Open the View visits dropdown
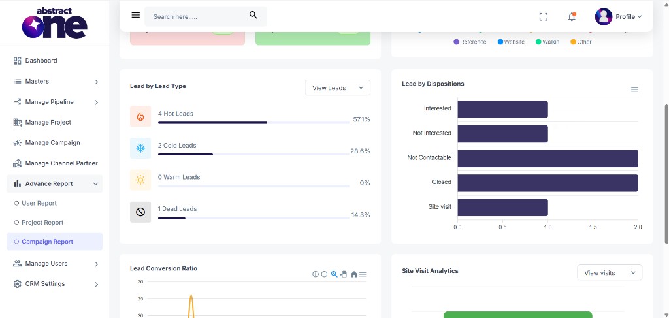 coord(610,273)
